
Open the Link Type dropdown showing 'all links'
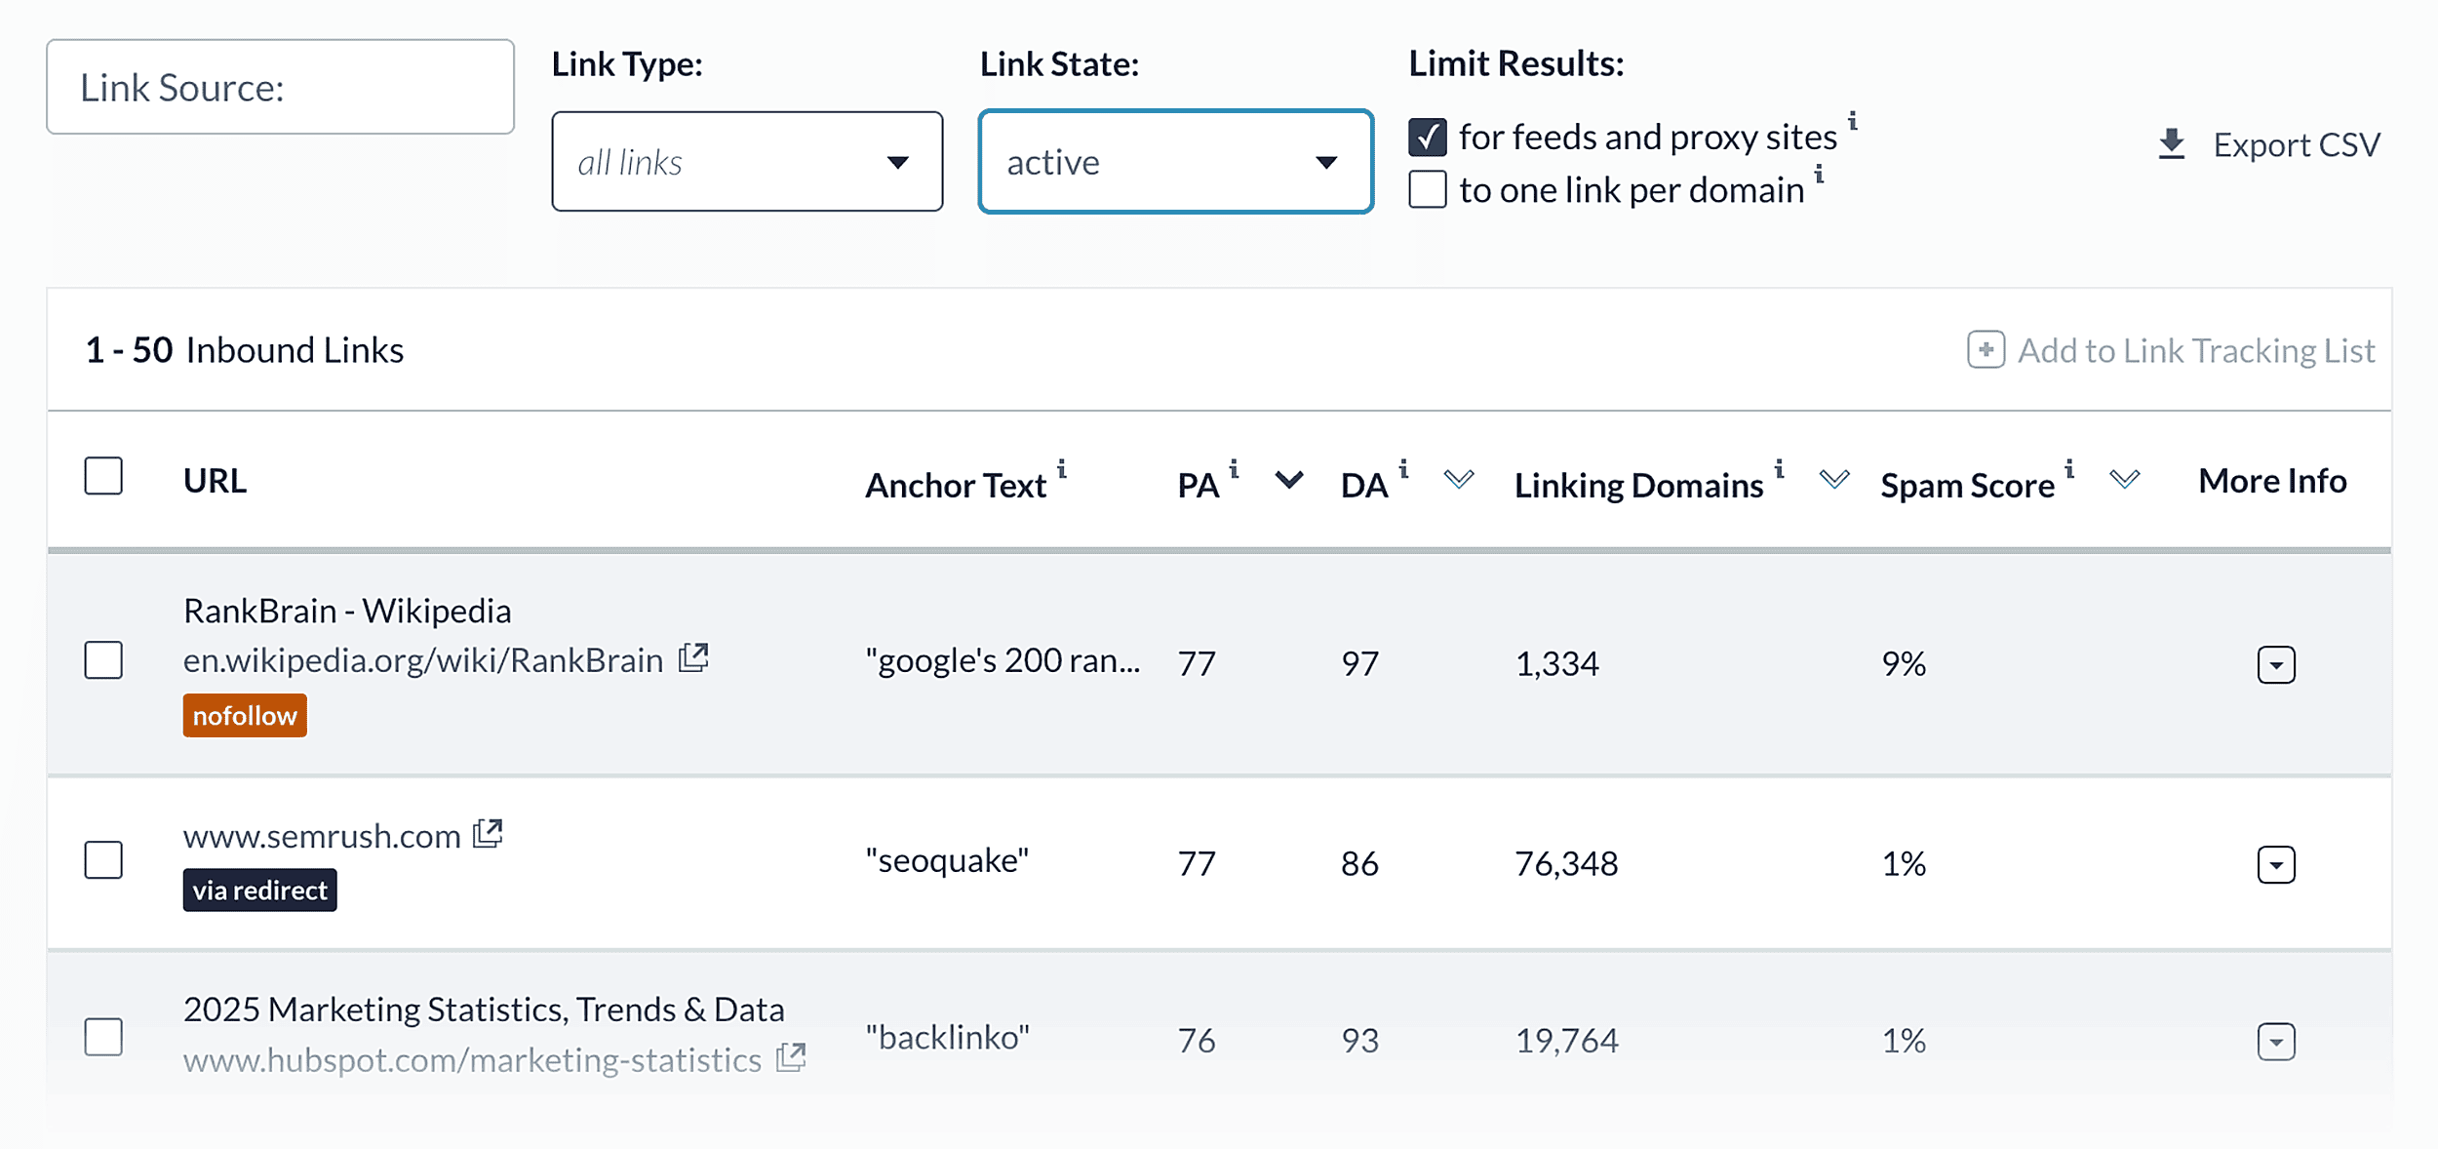[x=747, y=161]
